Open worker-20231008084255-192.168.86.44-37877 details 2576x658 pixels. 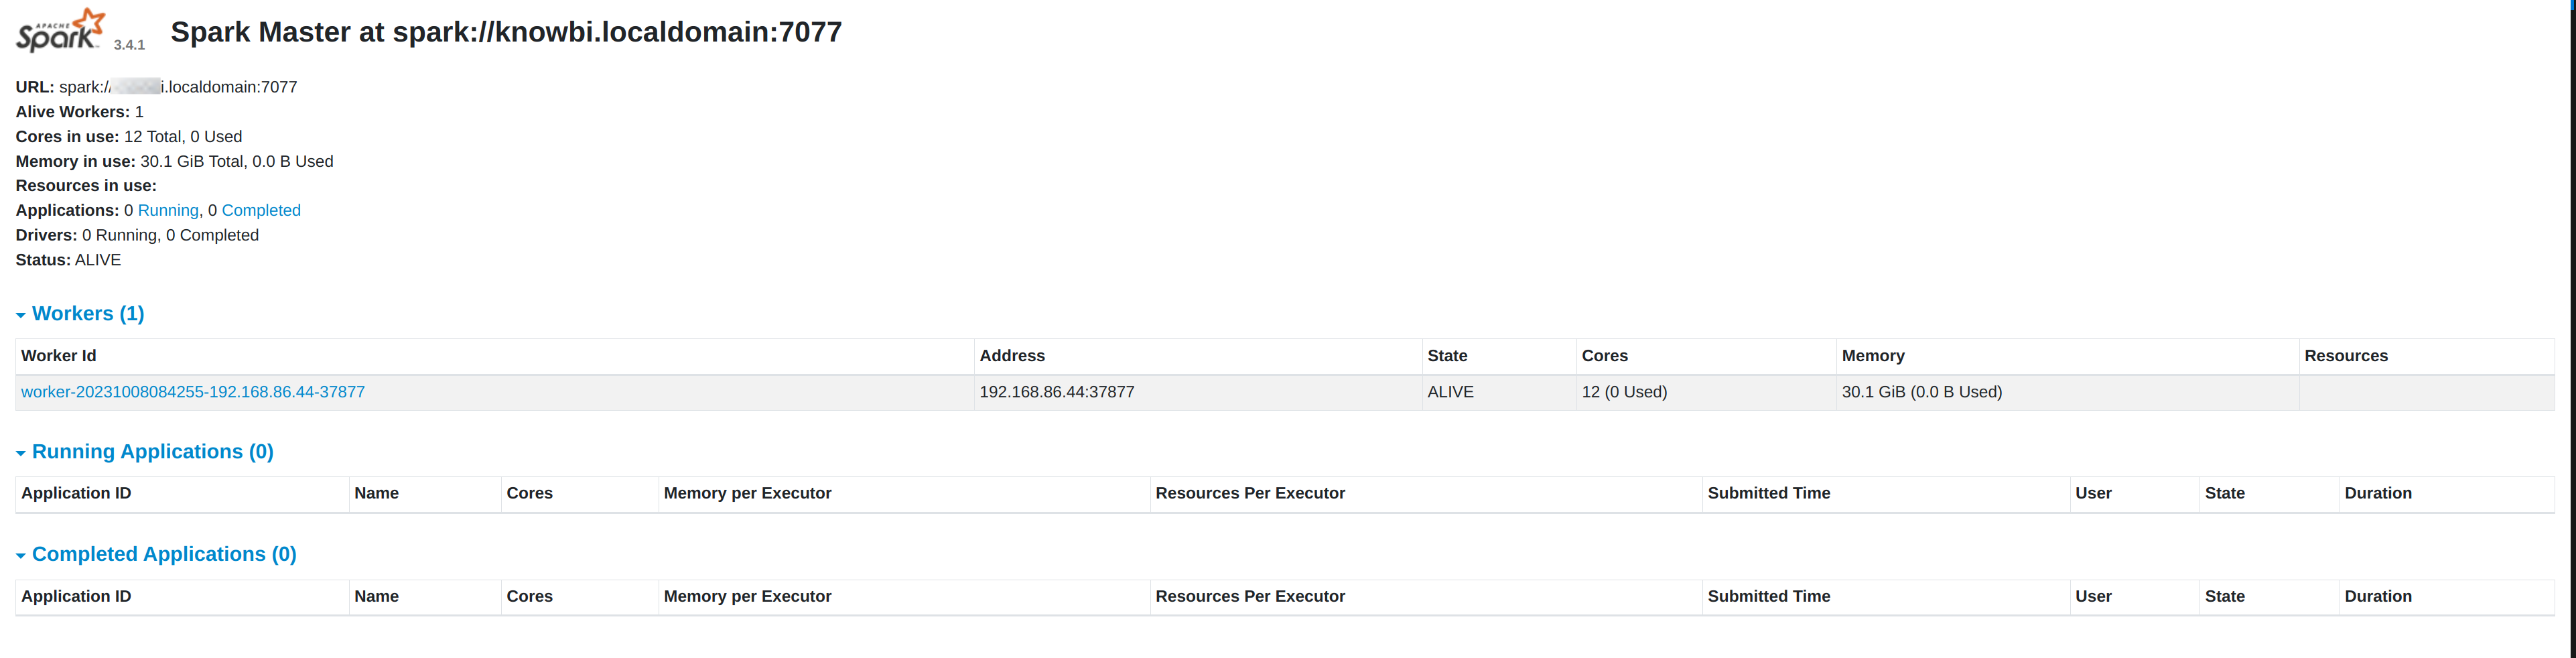193,393
